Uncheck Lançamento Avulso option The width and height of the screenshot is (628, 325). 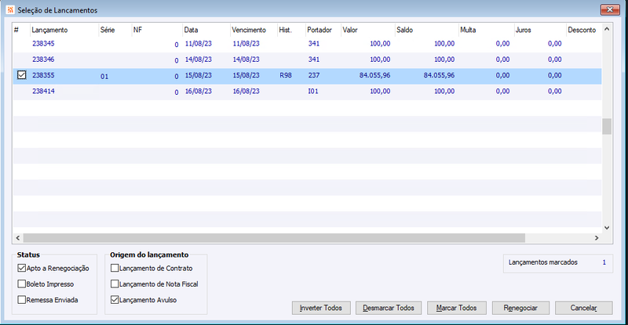coord(115,300)
